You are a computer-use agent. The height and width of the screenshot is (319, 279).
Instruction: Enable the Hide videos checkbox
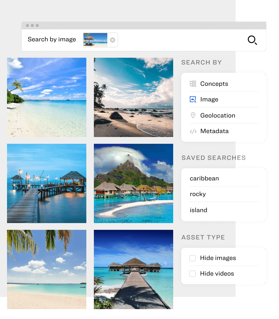193,274
